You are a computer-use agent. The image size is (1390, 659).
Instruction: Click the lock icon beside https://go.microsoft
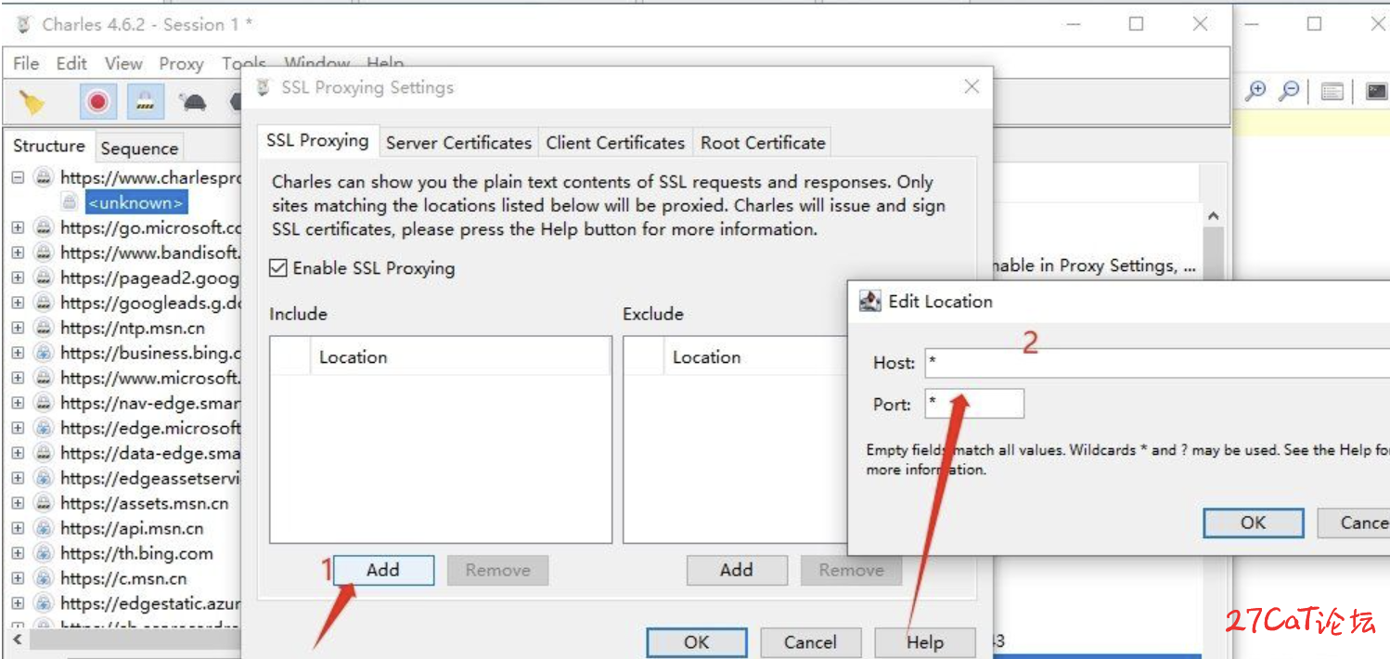click(x=44, y=227)
